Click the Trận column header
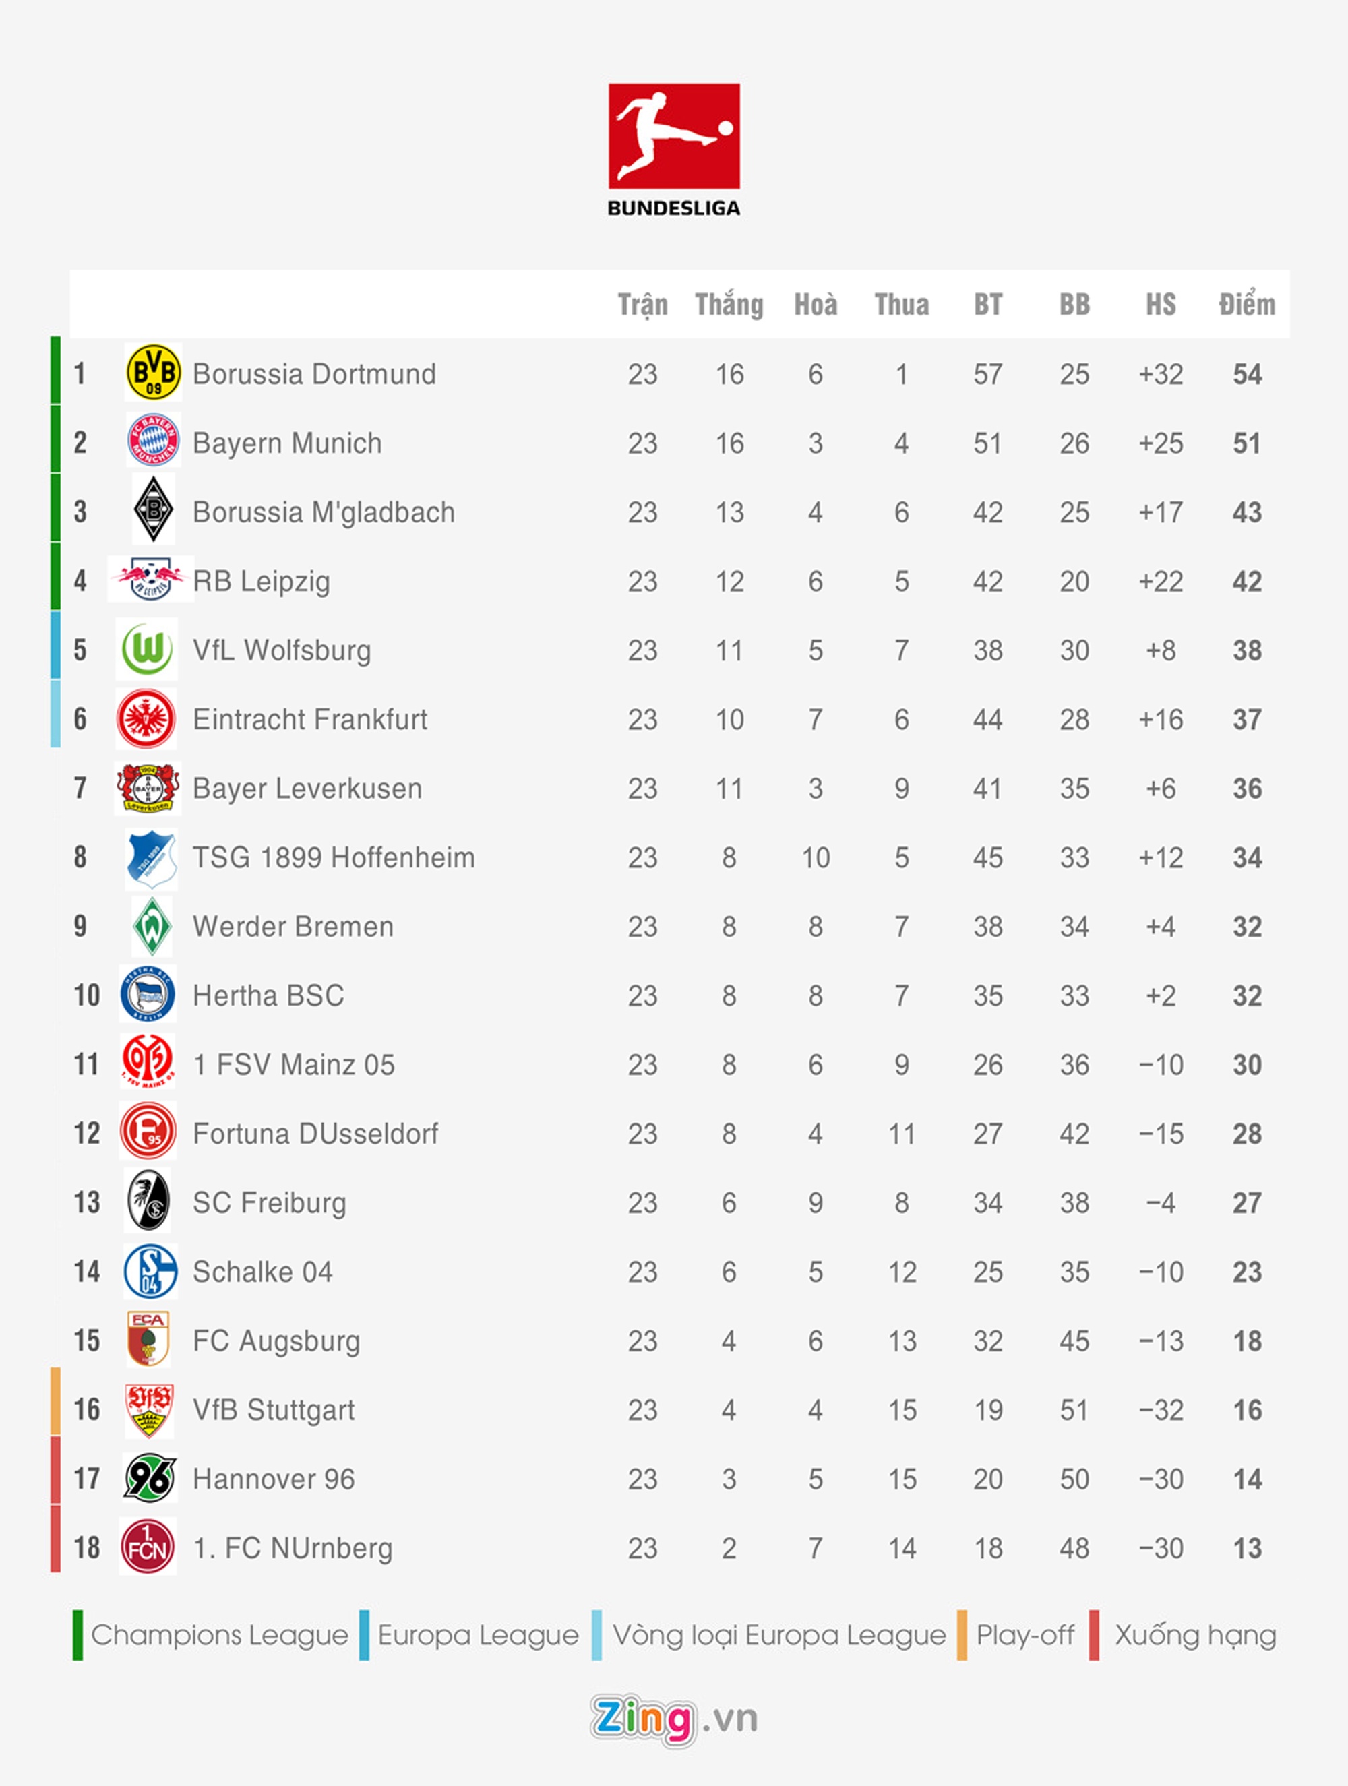The height and width of the screenshot is (1786, 1348). (x=642, y=305)
